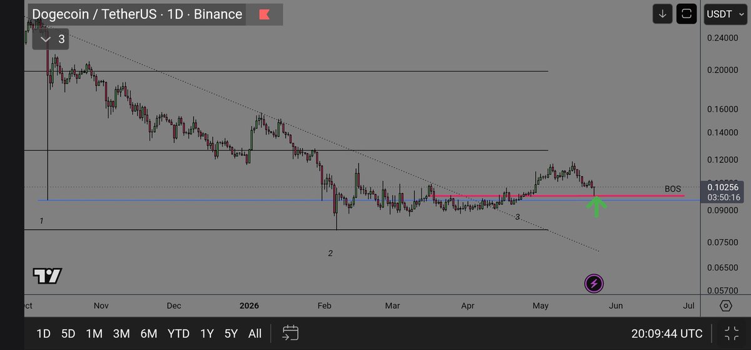
Task: Expand the collapsed indicators legend showing 3
Action: (51, 39)
